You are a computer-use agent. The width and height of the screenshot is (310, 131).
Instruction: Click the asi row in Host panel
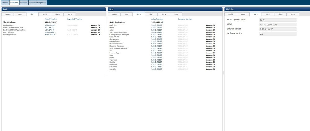[162, 51]
